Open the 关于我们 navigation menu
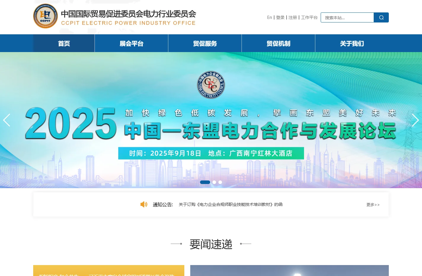 coord(352,43)
